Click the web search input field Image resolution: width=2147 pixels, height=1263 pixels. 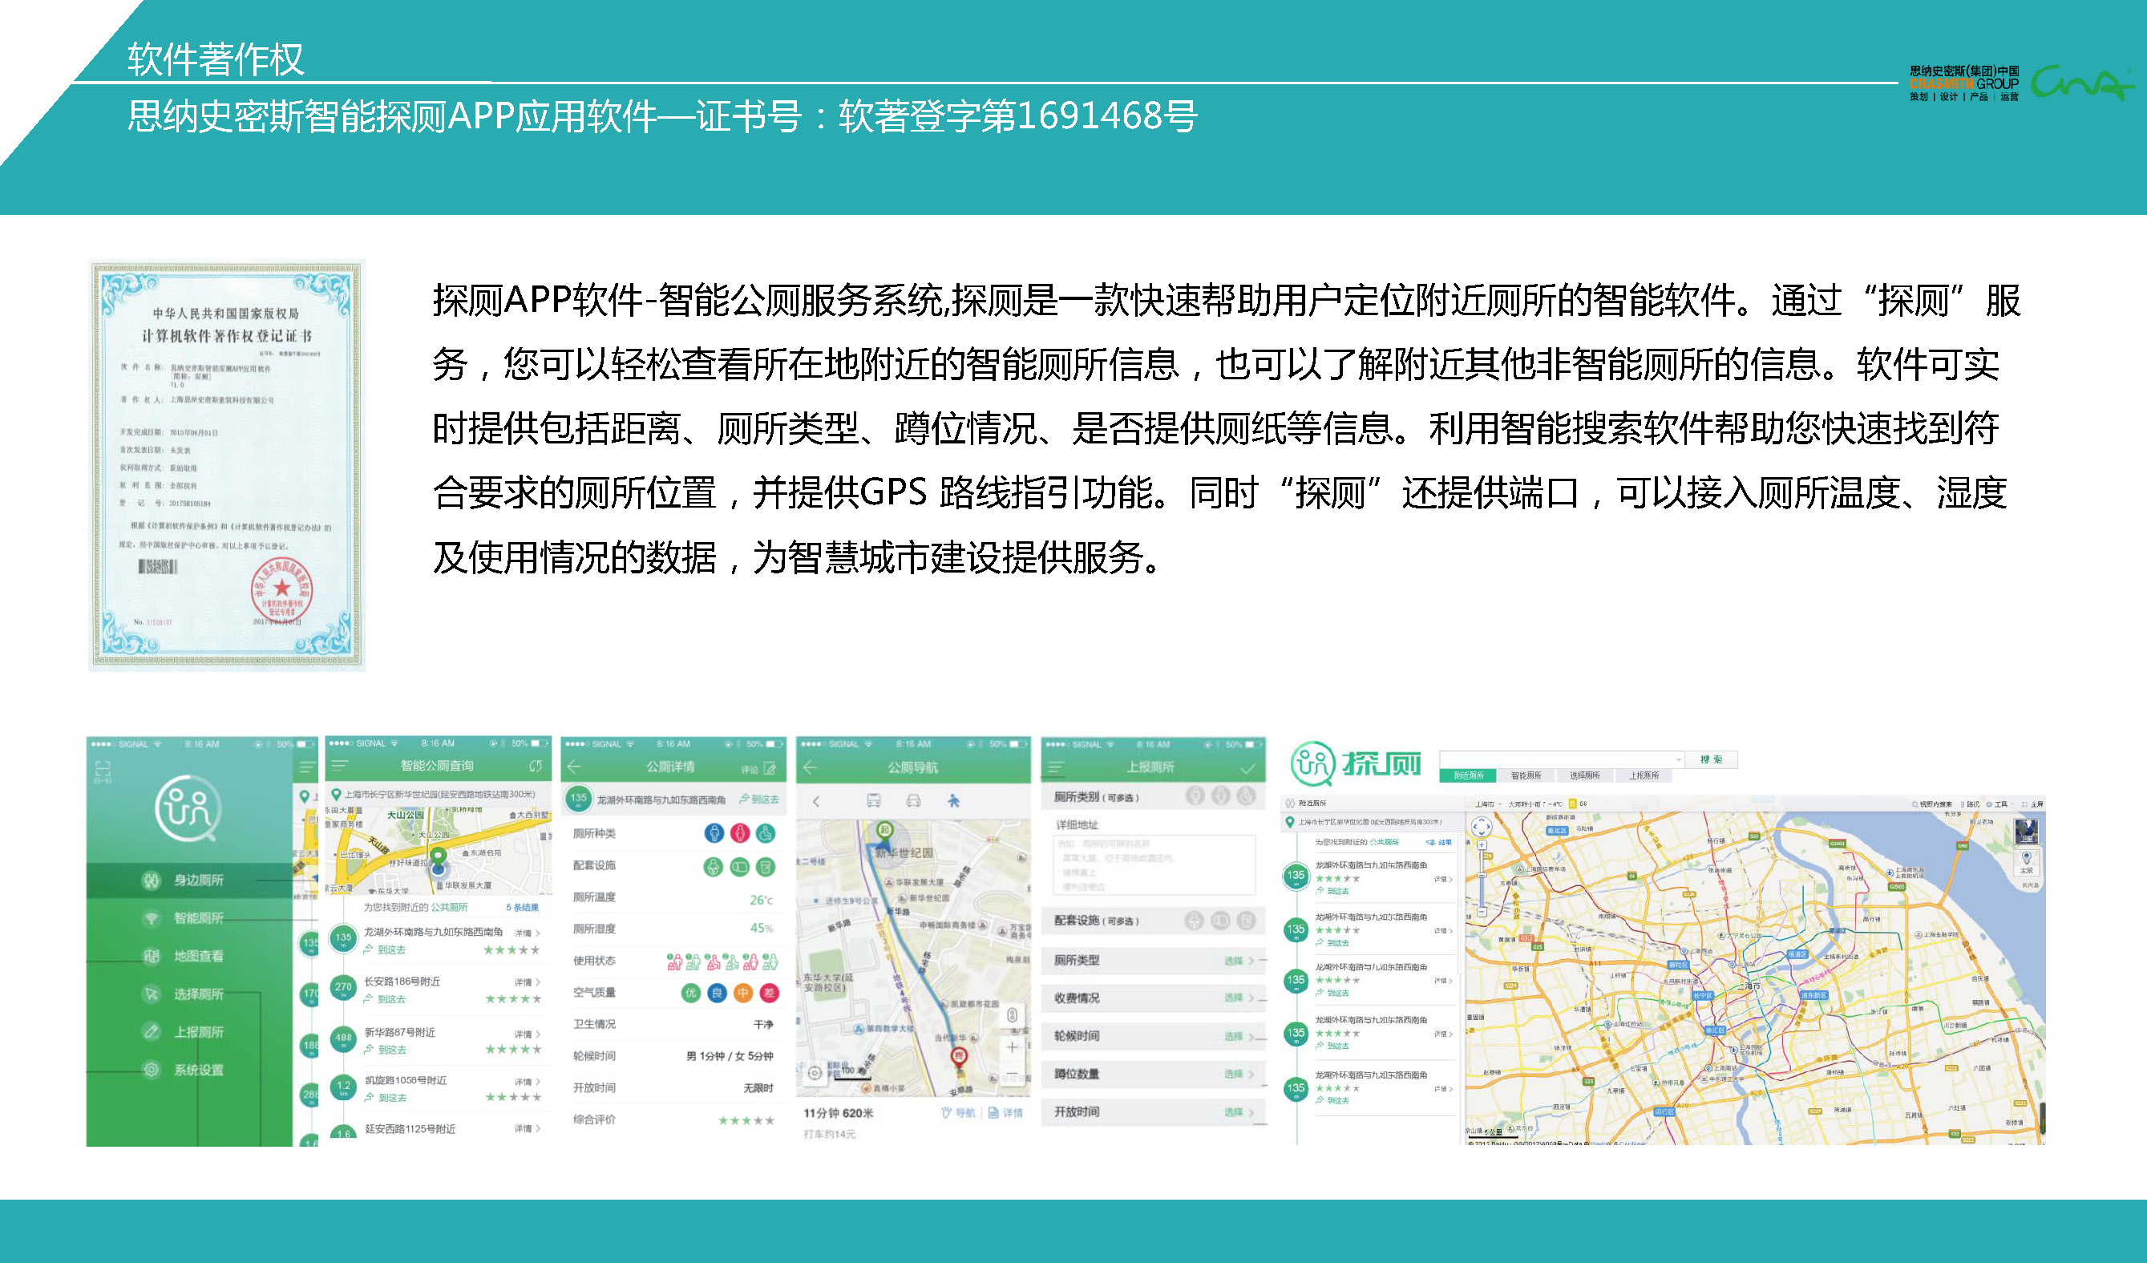[1562, 759]
